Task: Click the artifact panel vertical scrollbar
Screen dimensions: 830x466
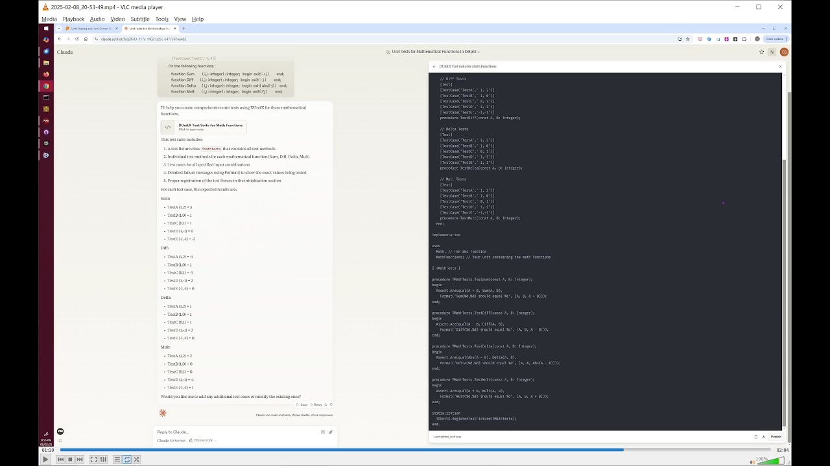Action: (785, 251)
